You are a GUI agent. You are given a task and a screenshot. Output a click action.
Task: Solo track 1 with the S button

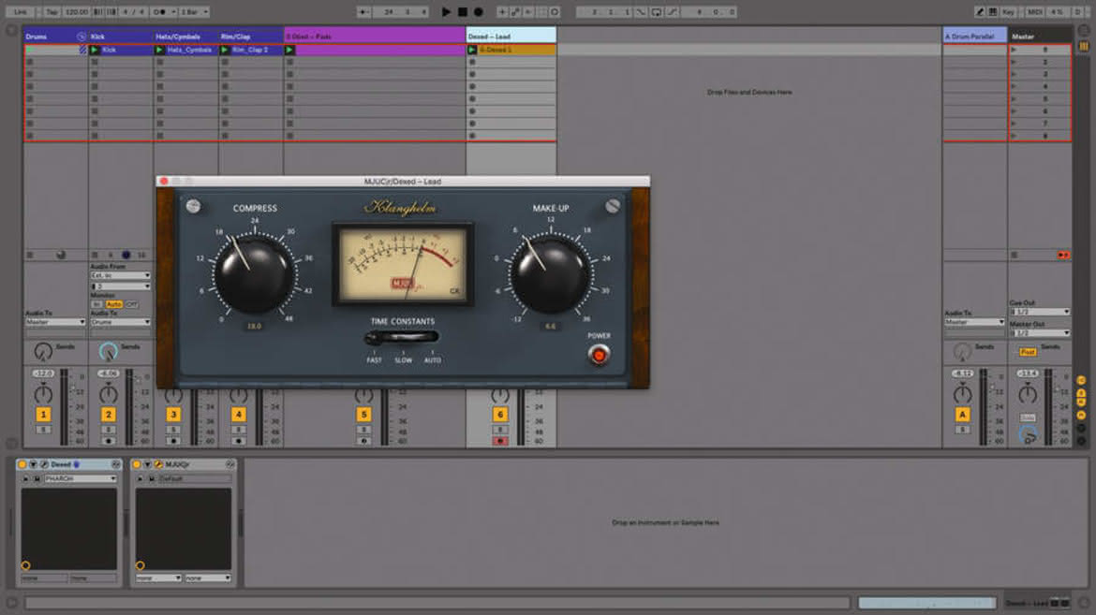43,429
